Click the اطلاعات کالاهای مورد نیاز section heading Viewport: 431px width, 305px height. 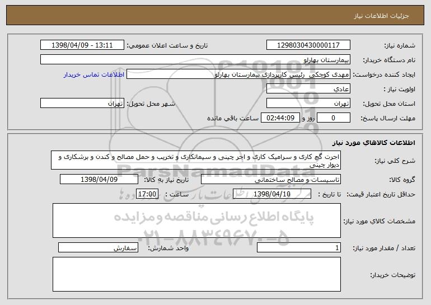coord(373,143)
